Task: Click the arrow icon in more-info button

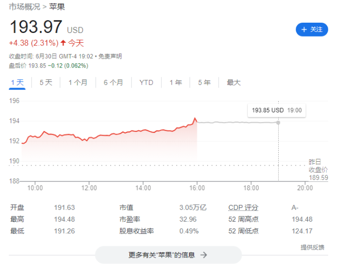Action: [204, 255]
